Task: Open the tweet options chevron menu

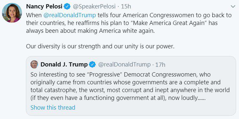Action: click(x=233, y=6)
